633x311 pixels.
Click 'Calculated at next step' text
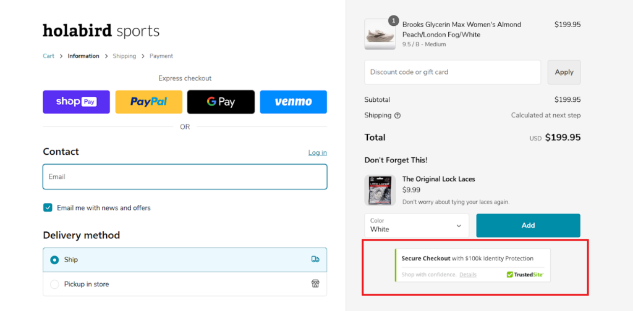[x=546, y=115]
